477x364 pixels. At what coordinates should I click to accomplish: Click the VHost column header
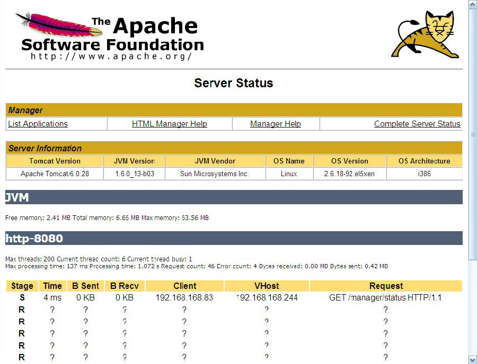[267, 286]
